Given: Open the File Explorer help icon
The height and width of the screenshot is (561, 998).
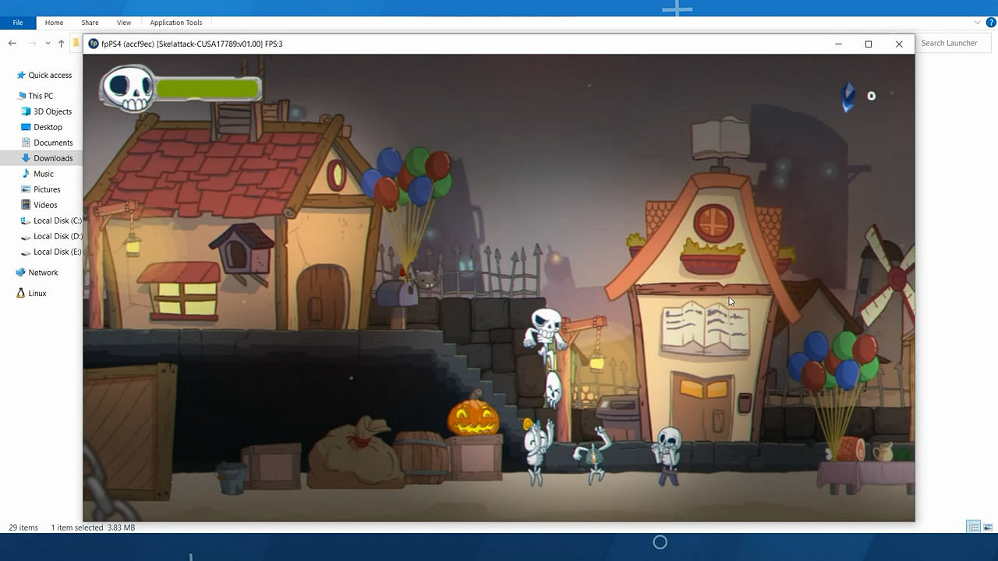Looking at the screenshot, I should [x=990, y=23].
